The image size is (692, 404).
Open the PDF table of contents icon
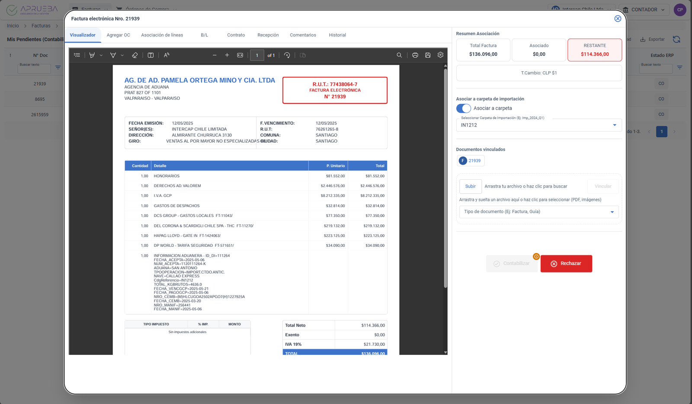(x=77, y=55)
